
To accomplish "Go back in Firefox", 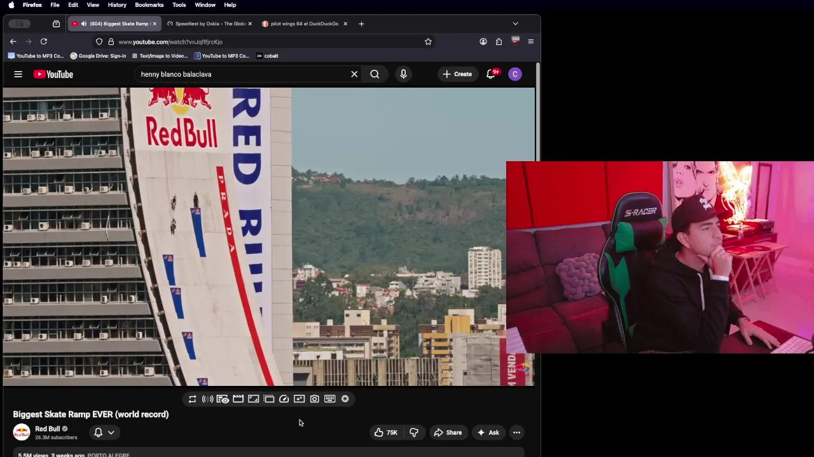I will click(x=13, y=42).
